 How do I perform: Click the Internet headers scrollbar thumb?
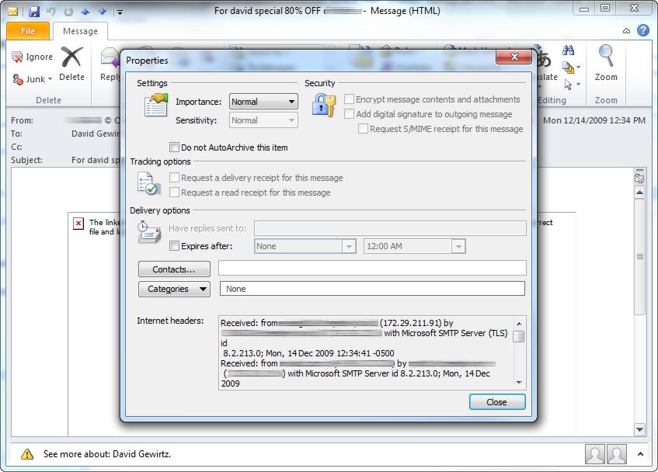(x=519, y=337)
